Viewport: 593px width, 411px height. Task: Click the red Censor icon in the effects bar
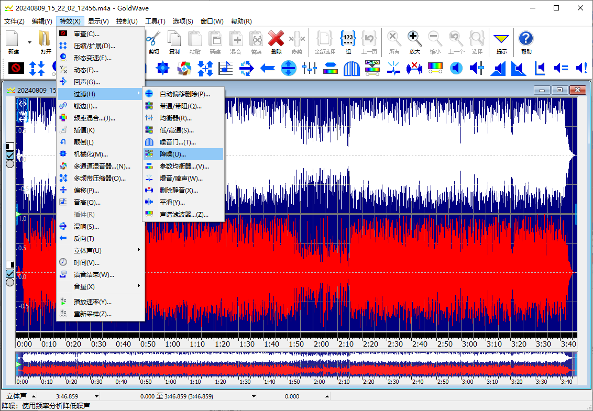click(16, 68)
